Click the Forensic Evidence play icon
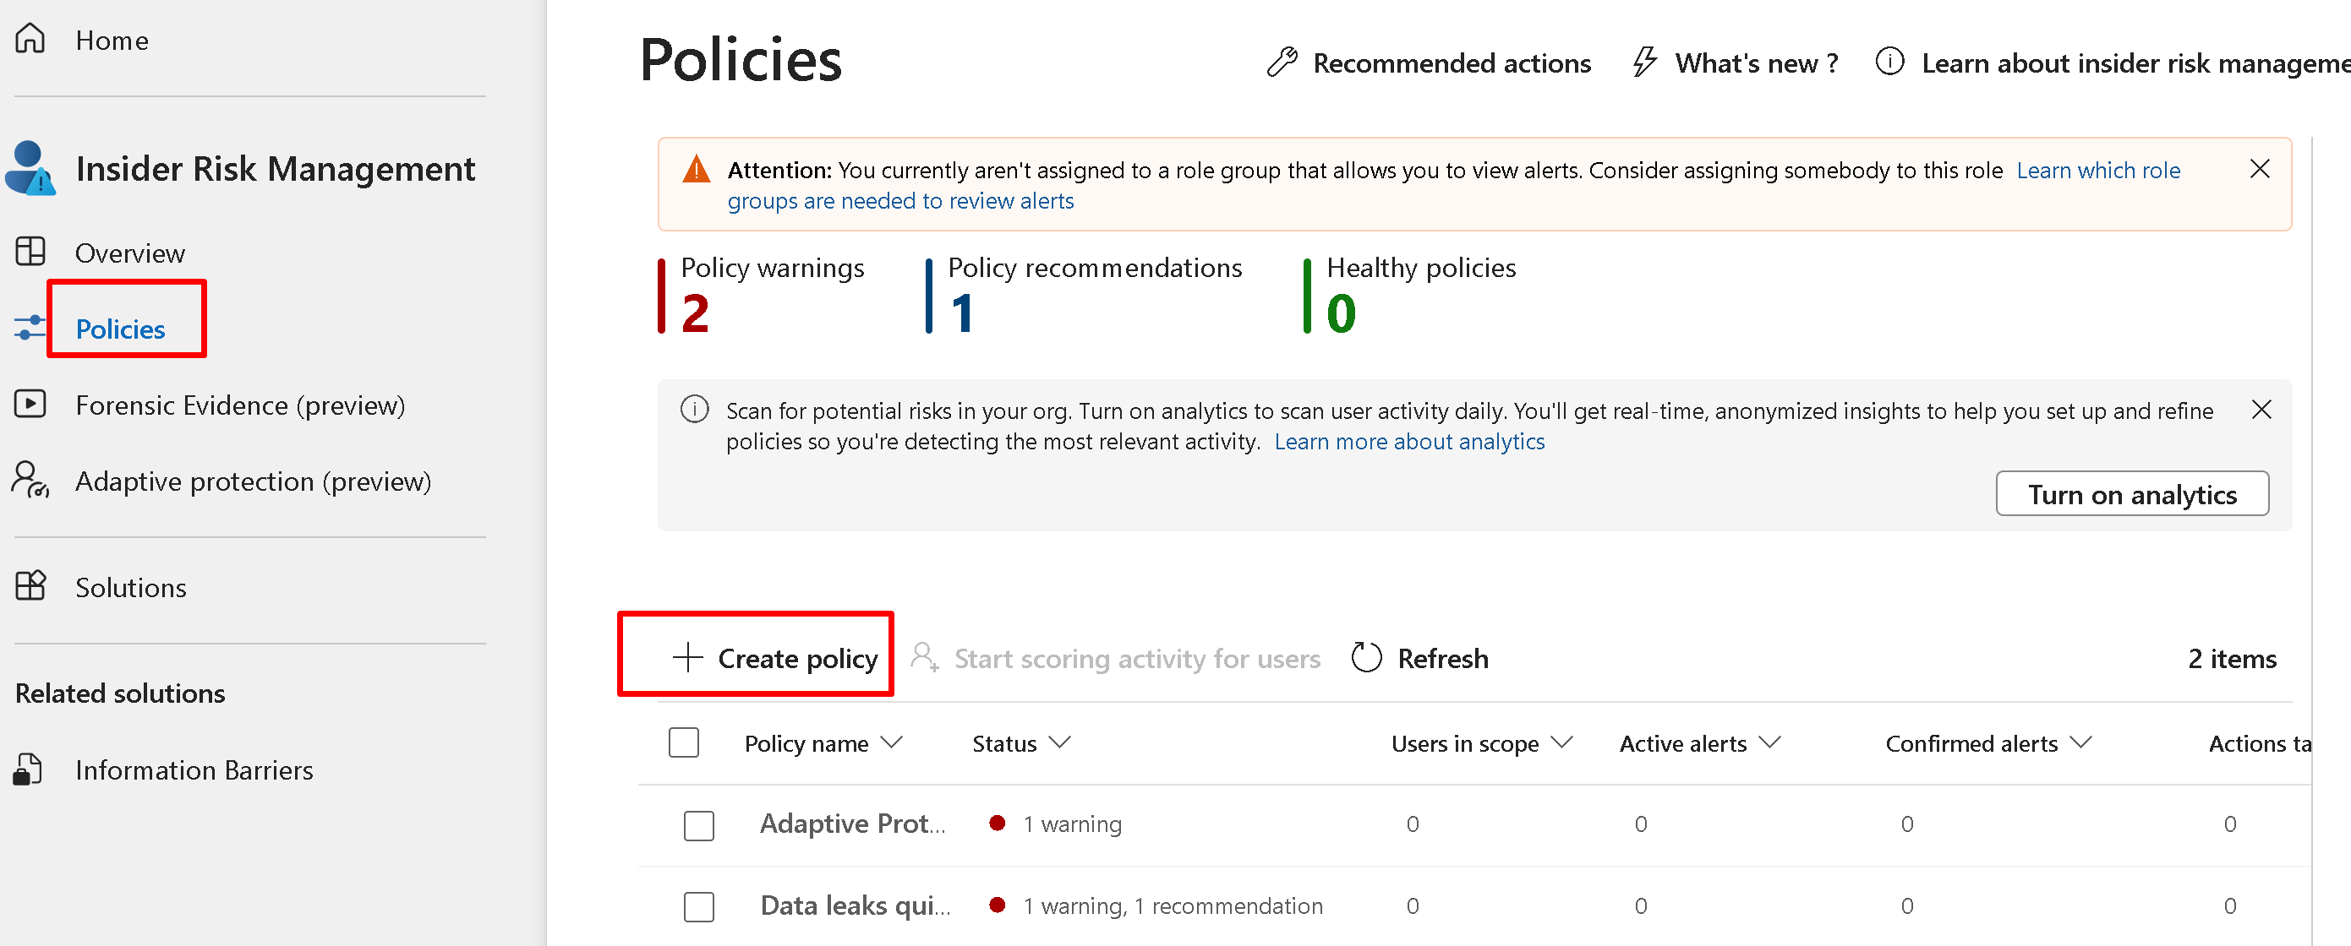This screenshot has height=946, width=2351. (30, 403)
